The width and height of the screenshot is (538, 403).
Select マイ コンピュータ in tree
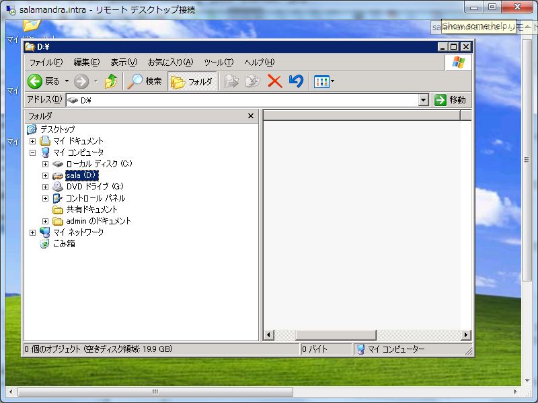point(78,152)
